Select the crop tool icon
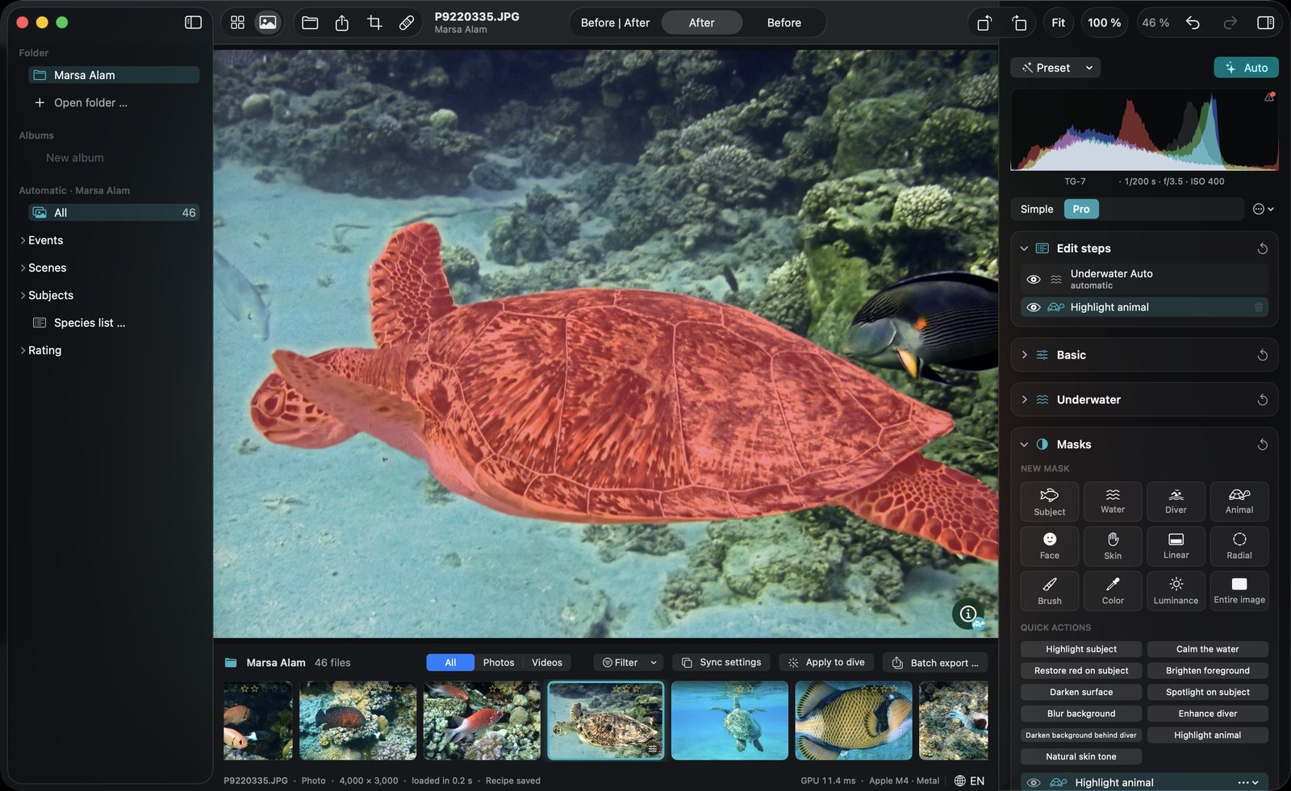The width and height of the screenshot is (1291, 791). [374, 23]
